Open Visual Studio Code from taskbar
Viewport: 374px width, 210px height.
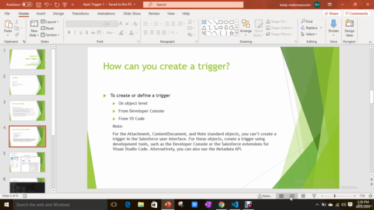(x=235, y=205)
